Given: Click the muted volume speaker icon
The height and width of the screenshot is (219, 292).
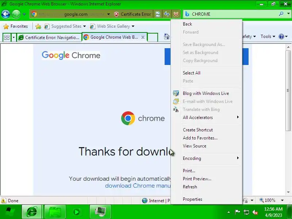Looking at the screenshot, I should [255, 212].
